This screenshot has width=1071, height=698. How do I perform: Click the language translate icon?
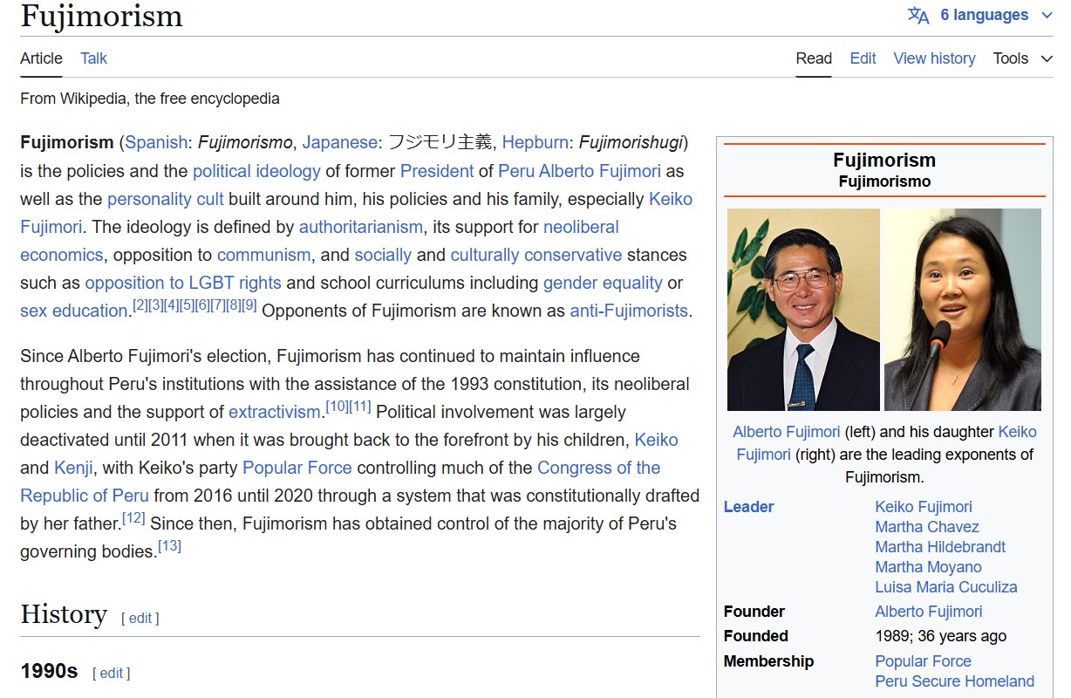click(918, 16)
